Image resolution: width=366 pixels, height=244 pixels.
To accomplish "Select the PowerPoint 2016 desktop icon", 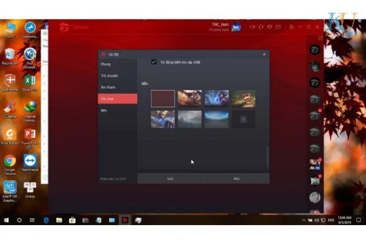I will 30,138.
